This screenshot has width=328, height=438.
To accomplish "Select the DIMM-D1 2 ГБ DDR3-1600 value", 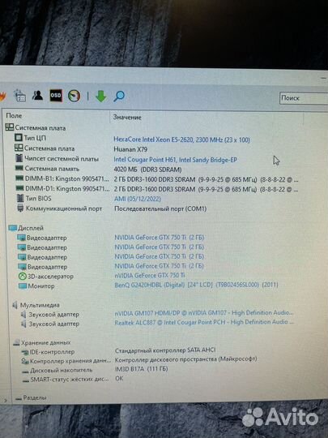I will pos(206,189).
